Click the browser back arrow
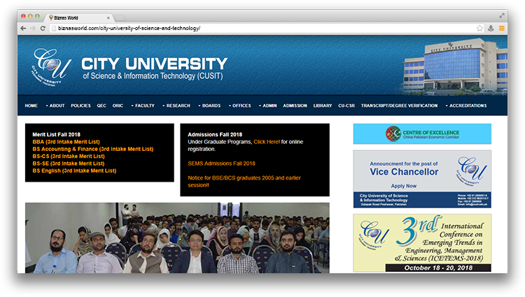The height and width of the screenshot is (297, 525). (23, 28)
